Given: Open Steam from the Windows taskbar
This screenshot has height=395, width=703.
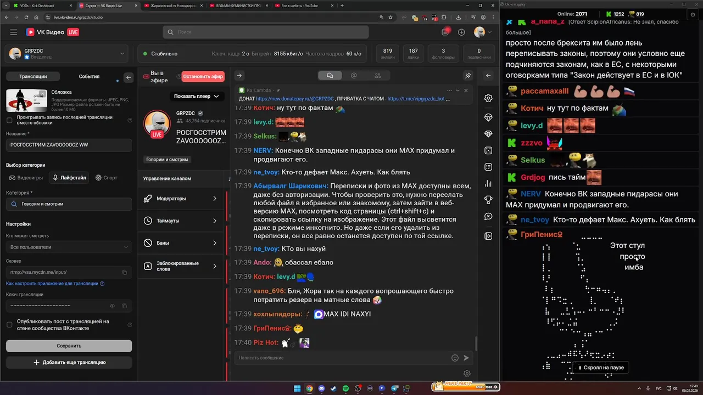Looking at the screenshot, I should coord(334,388).
